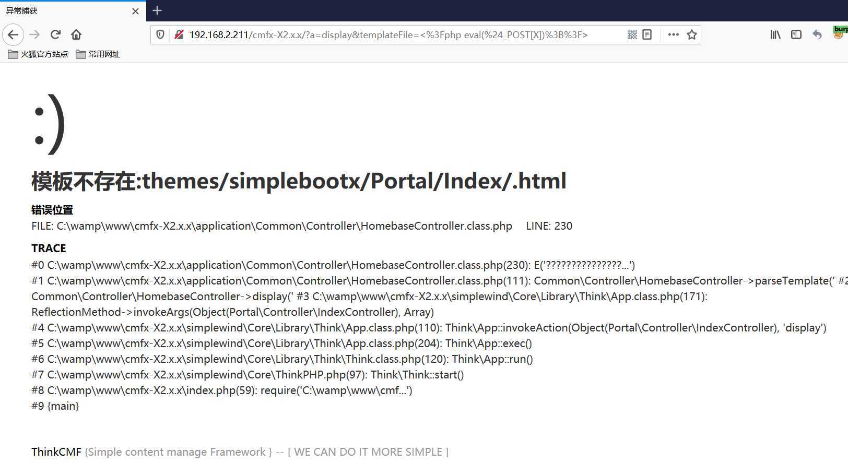
Task: Open the browser home page
Action: point(76,35)
